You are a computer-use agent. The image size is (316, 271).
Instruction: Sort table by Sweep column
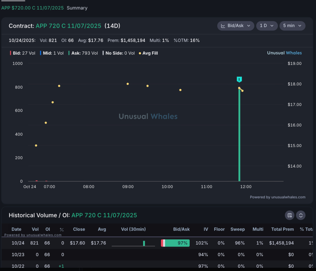click(238, 229)
